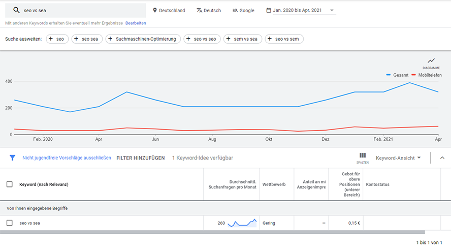Click the search magnifier icon
The width and height of the screenshot is (451, 251).
tap(16, 10)
